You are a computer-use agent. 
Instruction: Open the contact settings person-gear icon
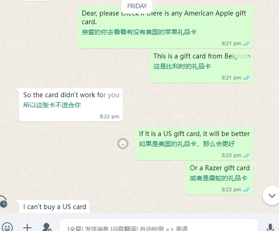(47, 227)
